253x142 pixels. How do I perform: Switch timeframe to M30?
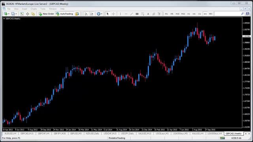click(x=183, y=14)
